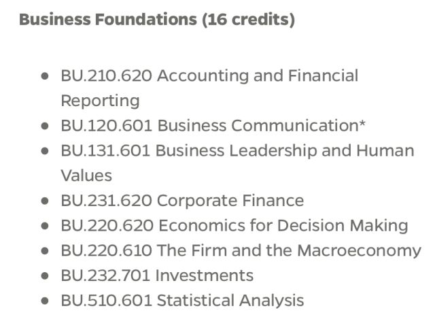Viewport: 435px width, 332px height.
Task: Click the word Values on the wrapped line
Action: pyautogui.click(x=86, y=176)
